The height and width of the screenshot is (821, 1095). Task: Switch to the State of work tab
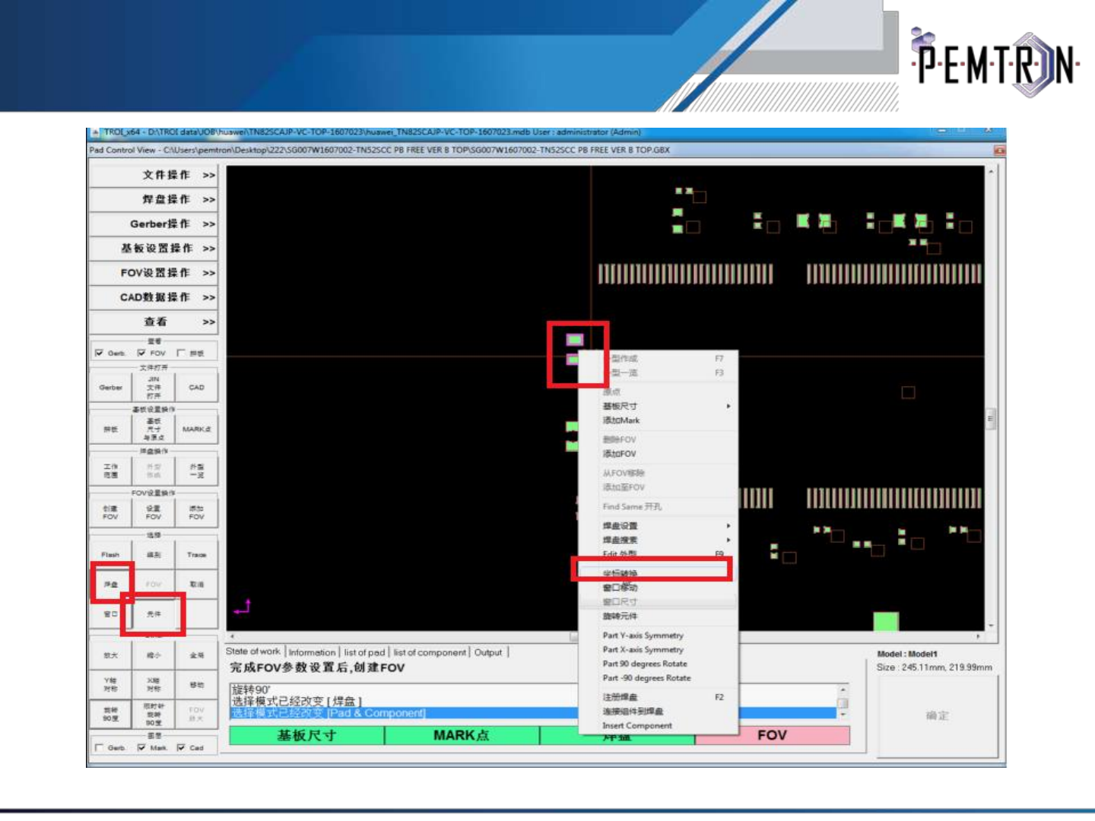click(x=253, y=651)
